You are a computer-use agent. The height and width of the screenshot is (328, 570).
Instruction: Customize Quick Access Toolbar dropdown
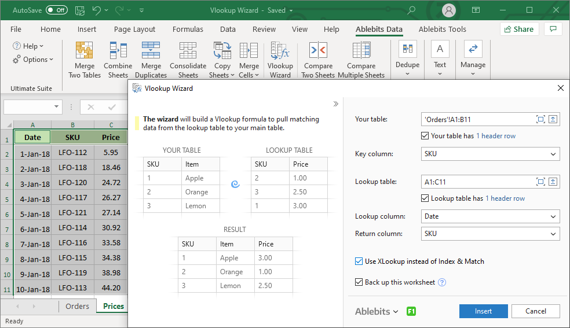[x=141, y=10]
